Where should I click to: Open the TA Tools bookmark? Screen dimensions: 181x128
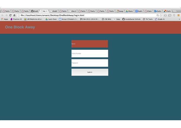pos(147,19)
